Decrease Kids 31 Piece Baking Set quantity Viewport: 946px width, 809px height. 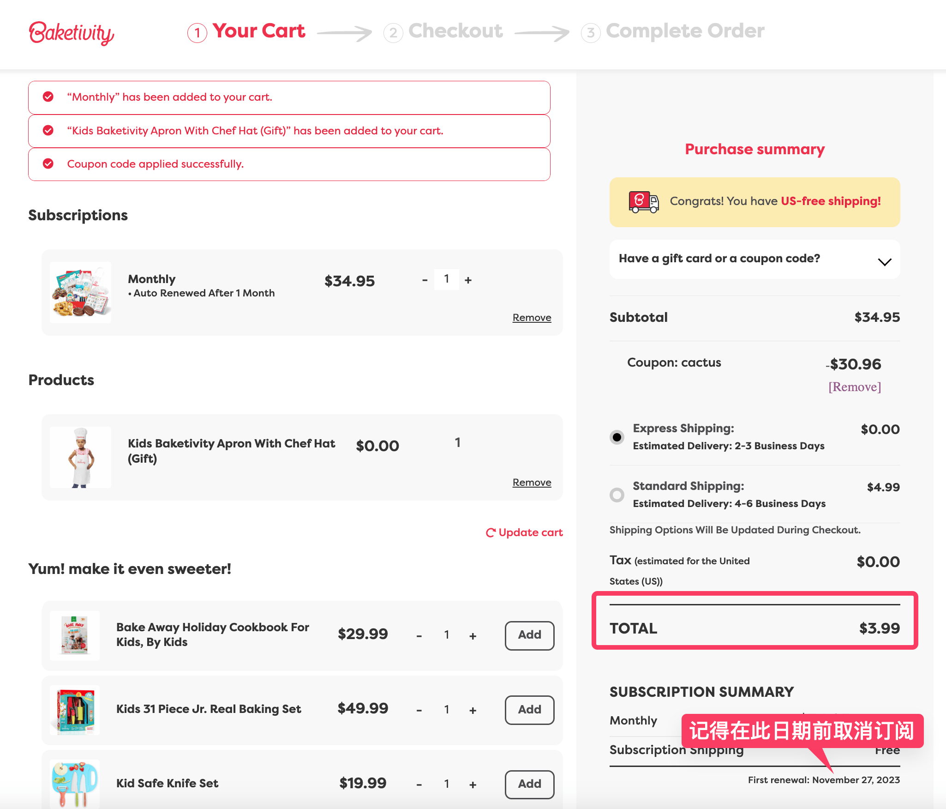point(419,710)
